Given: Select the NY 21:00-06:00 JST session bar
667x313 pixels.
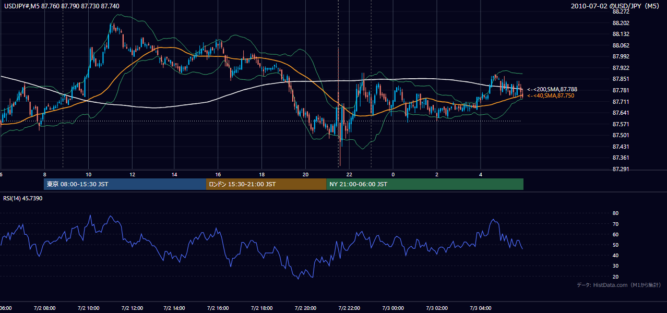Looking at the screenshot, I should 425,184.
